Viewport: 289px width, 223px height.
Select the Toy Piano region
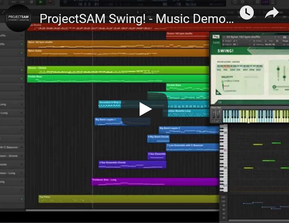pyautogui.click(x=129, y=199)
